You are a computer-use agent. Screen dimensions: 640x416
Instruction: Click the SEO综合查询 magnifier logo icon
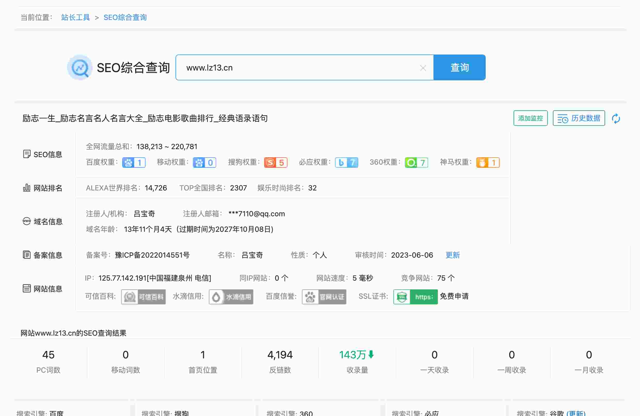pos(80,67)
